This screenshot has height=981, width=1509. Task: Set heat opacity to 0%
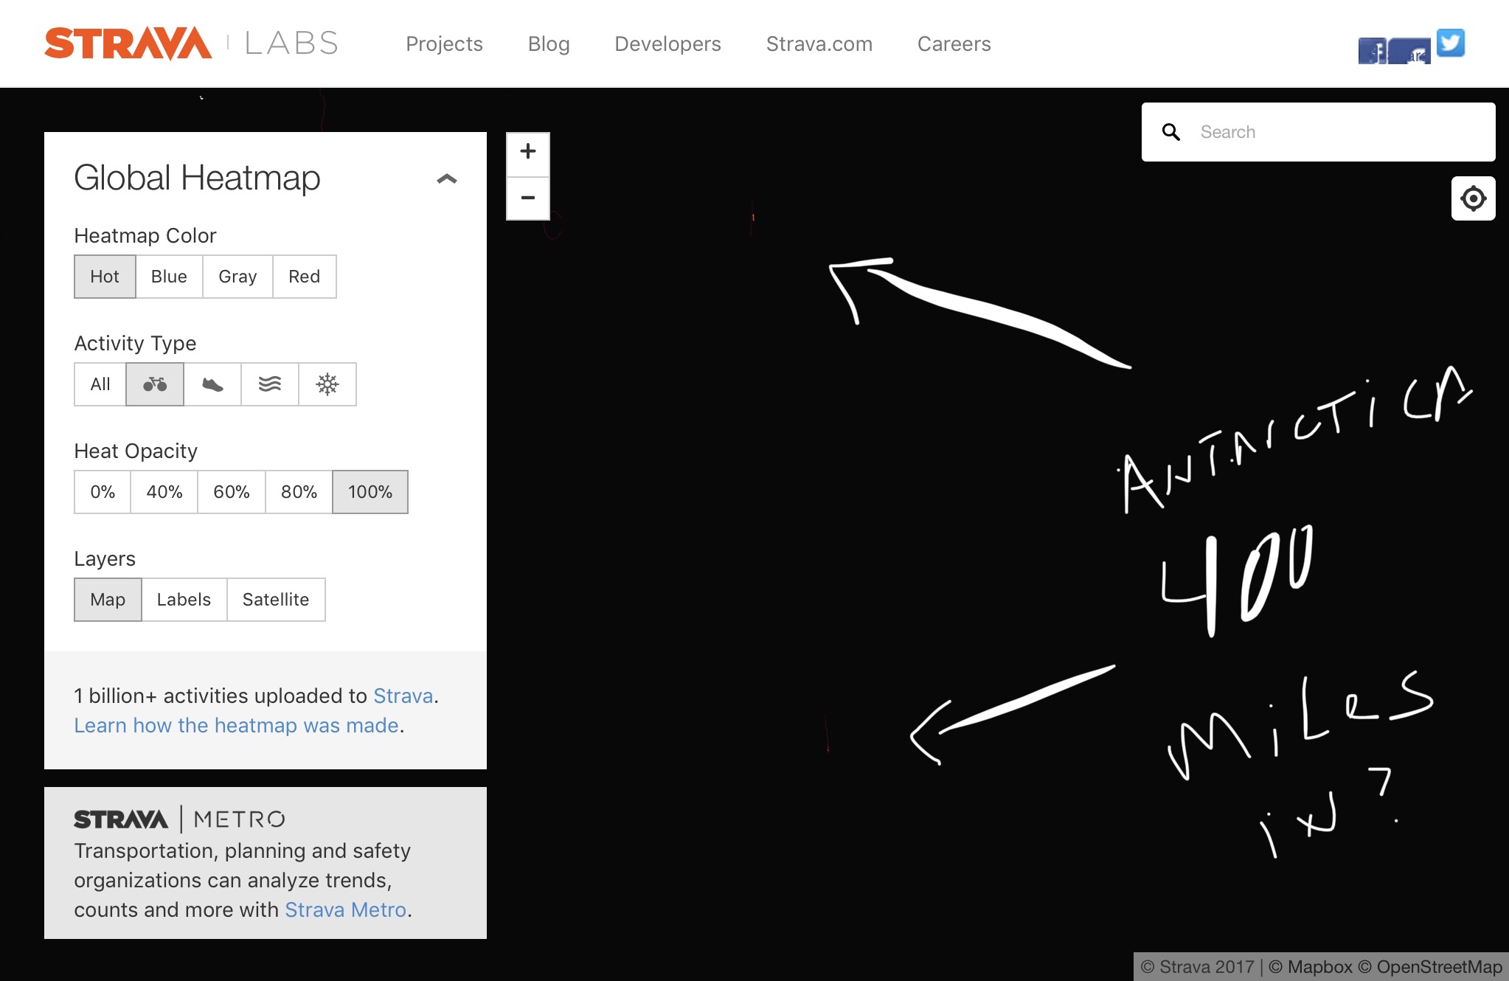click(103, 492)
